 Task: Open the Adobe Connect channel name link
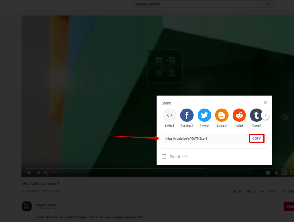click(47, 205)
